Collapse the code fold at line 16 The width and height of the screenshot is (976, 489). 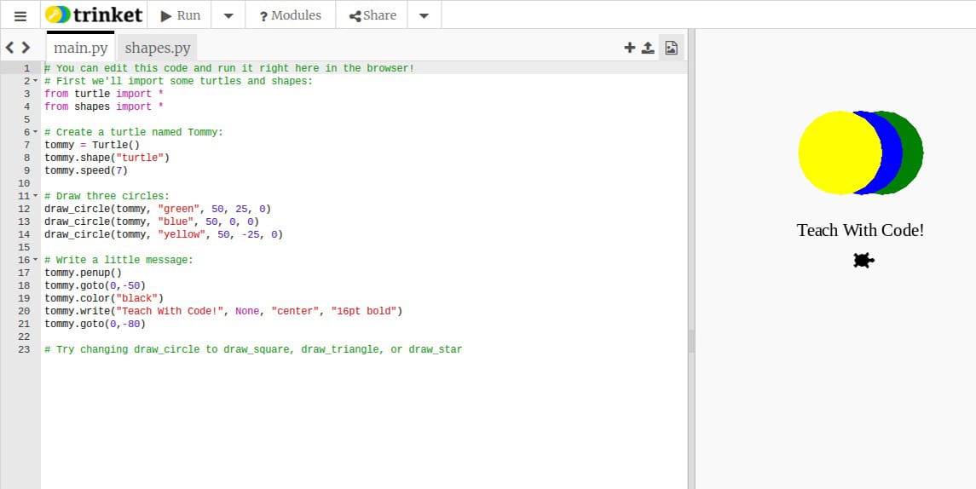coord(35,260)
